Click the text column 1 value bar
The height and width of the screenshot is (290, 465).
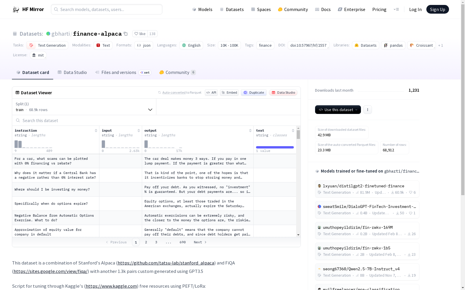tap(275, 147)
